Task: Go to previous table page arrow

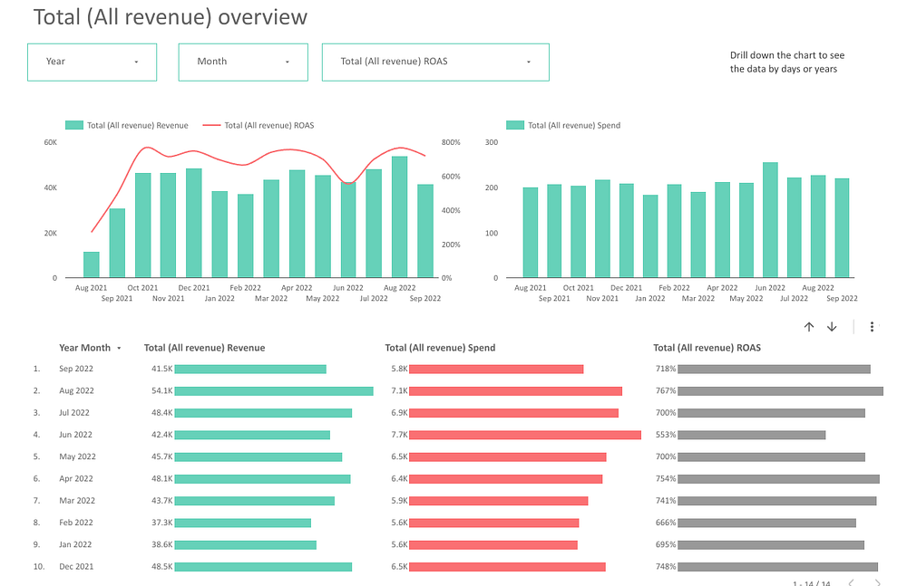Action: [x=852, y=582]
